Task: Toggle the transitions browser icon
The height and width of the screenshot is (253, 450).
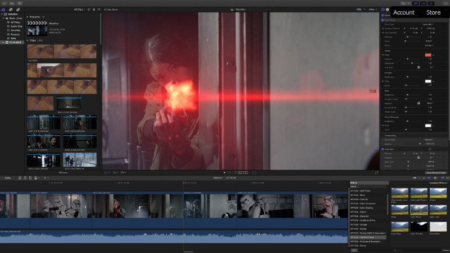Action: click(447, 178)
